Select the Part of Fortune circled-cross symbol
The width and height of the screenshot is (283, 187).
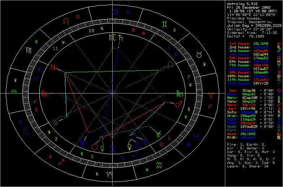click(x=55, y=123)
